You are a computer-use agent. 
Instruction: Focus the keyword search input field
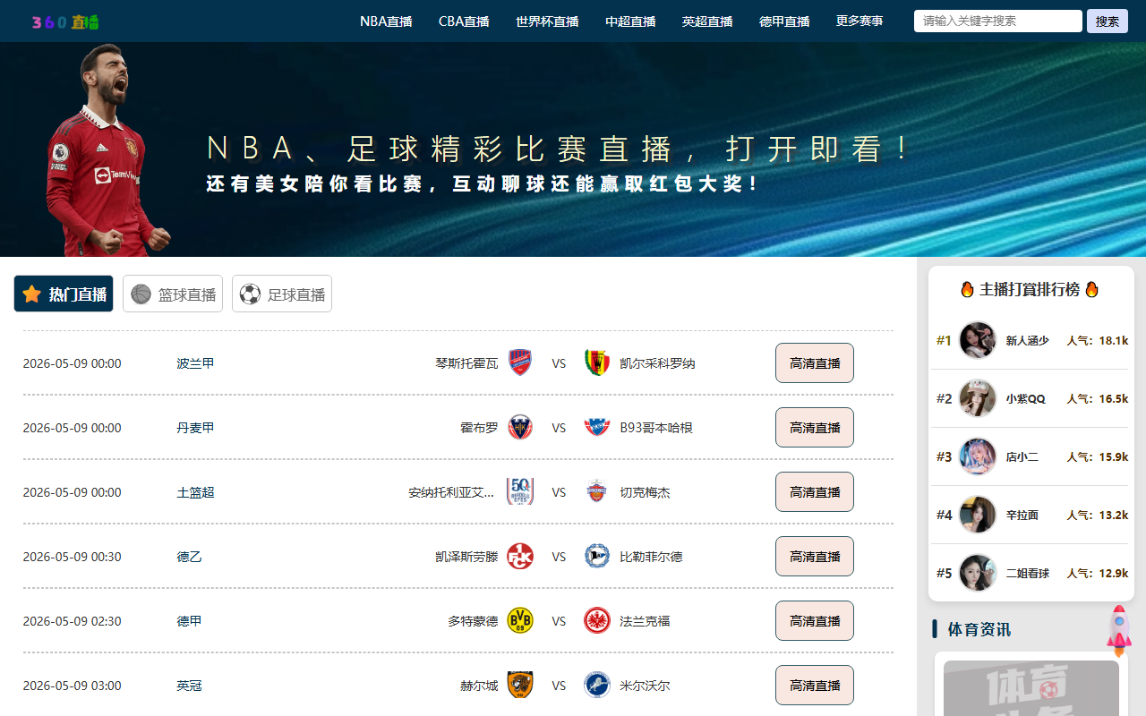pyautogui.click(x=998, y=21)
